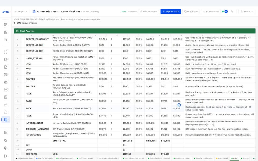258x161 pixels.
Task: Open Tech Specs (Installers) tab
Action: [108, 158]
